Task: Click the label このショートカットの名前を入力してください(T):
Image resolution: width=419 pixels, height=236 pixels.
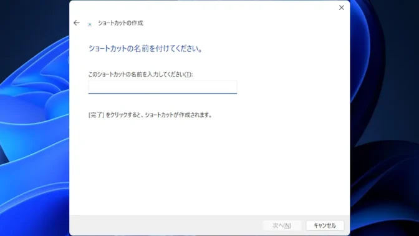Action: tap(140, 74)
